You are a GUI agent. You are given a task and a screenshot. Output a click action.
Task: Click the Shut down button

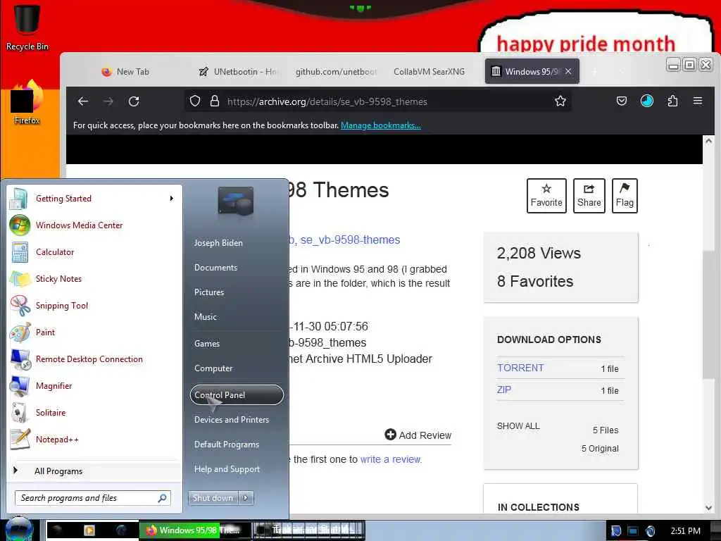[213, 498]
